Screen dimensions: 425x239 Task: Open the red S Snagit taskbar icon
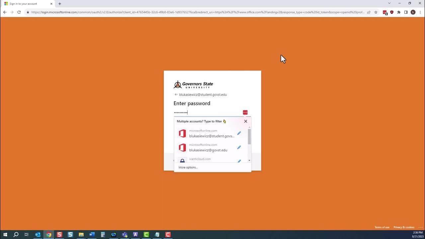point(59,235)
